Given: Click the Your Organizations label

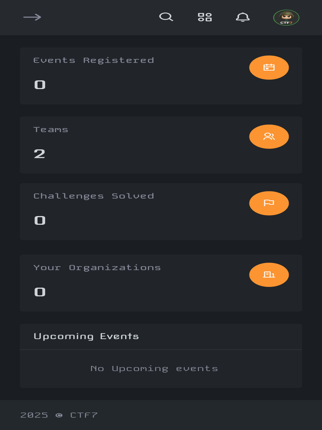Looking at the screenshot, I should [97, 267].
